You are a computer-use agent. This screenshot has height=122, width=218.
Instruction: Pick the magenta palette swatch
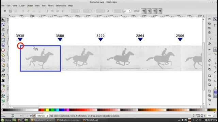[x=68, y=110]
